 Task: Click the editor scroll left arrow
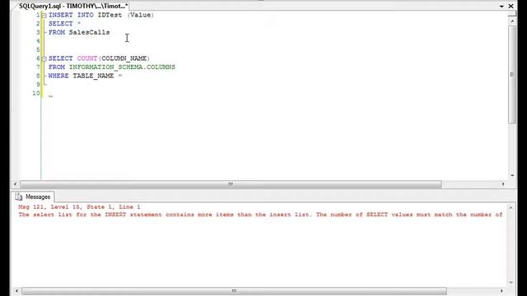16,184
